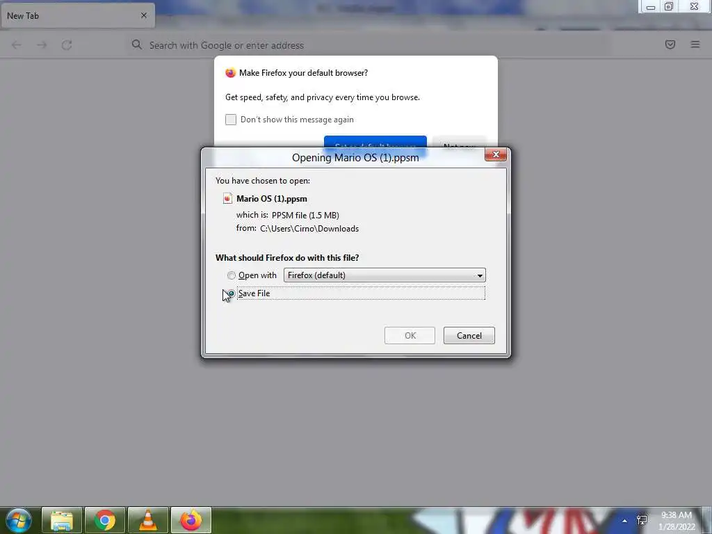Click the C:\Users\Cirno\Downloads path text

[309, 229]
